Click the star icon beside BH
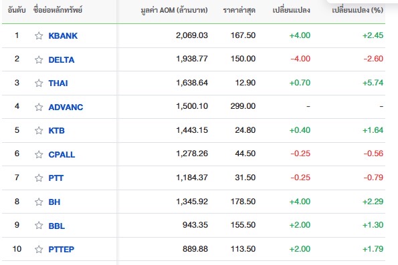The height and width of the screenshot is (265, 398). point(39,202)
